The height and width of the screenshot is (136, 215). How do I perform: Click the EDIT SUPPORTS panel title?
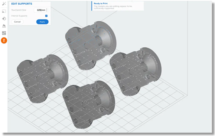22,4
